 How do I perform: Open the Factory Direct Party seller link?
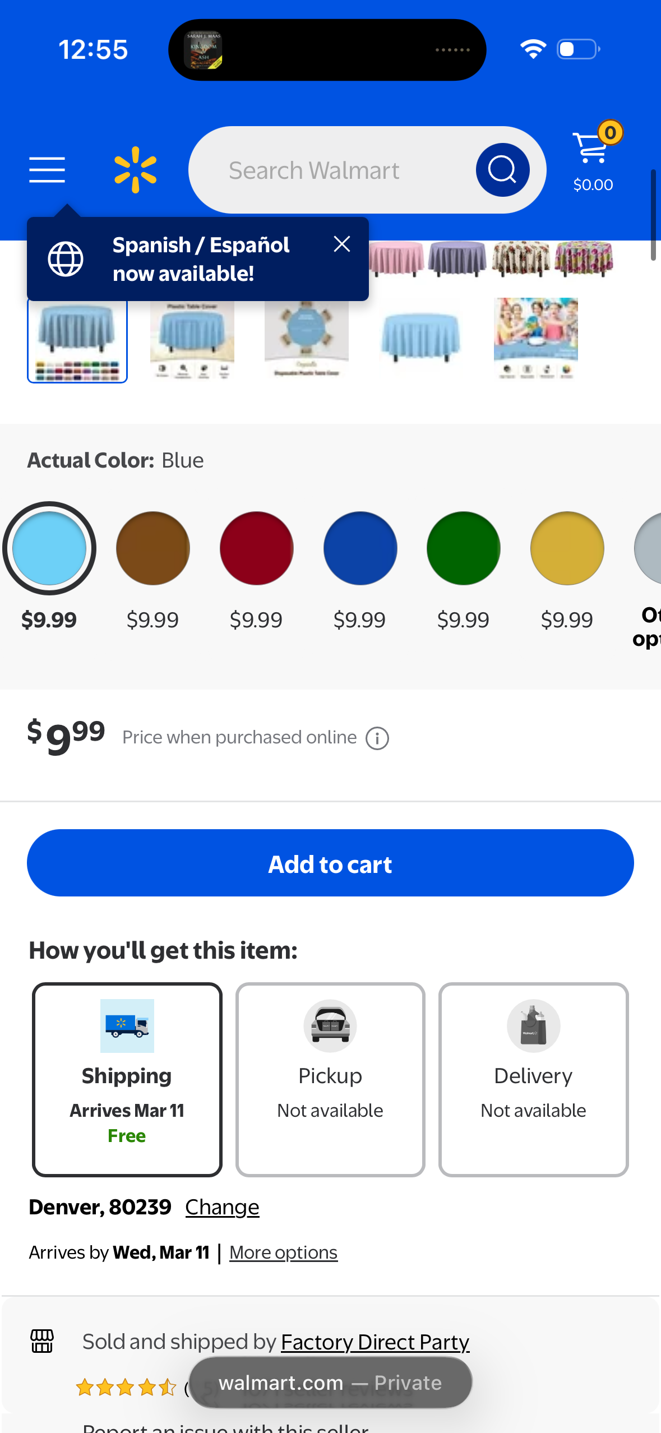coord(375,1342)
